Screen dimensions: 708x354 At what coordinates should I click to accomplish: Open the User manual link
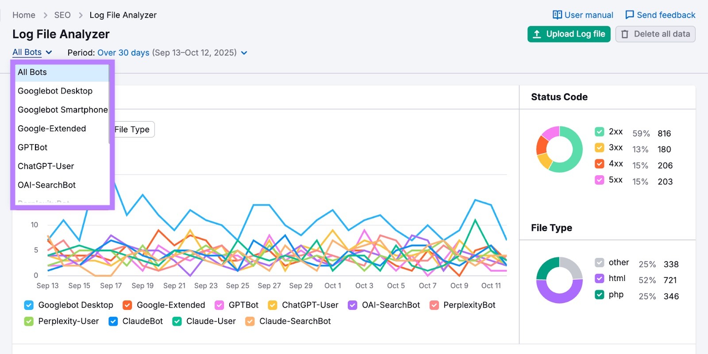point(583,15)
